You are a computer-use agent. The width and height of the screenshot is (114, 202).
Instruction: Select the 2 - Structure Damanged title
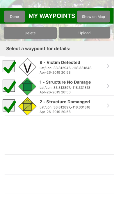click(x=65, y=102)
